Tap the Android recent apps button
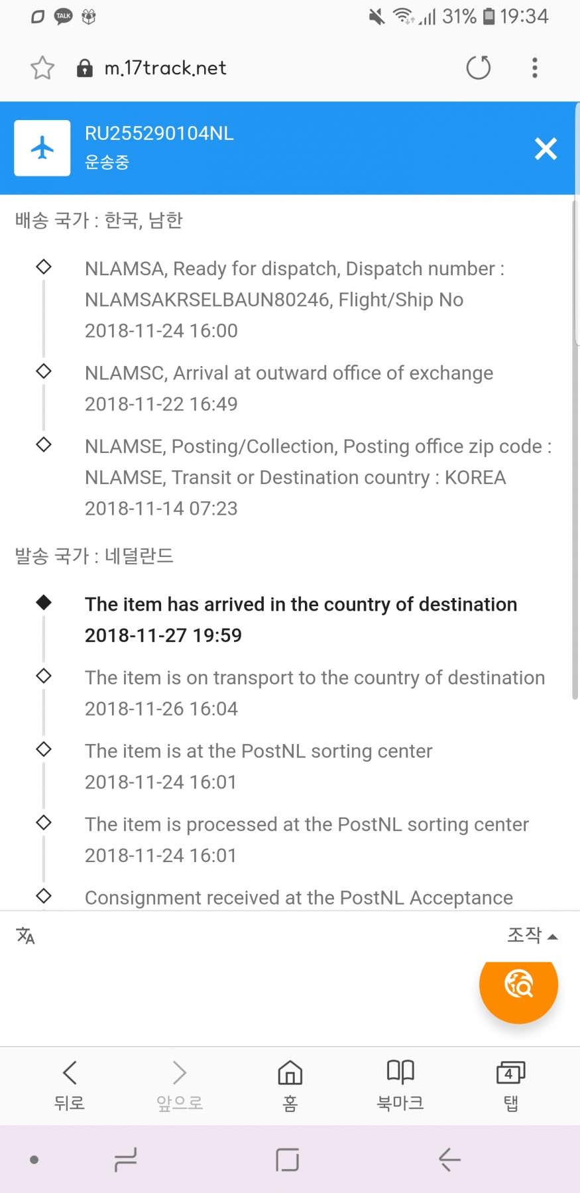Screen dimensions: 580x1193 click(x=125, y=1159)
